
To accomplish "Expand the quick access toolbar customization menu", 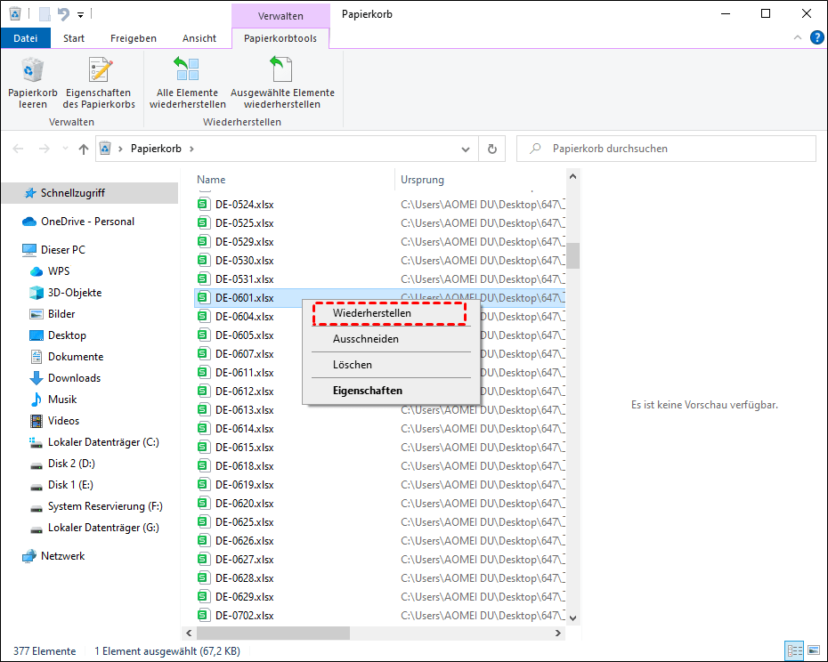I will (79, 14).
